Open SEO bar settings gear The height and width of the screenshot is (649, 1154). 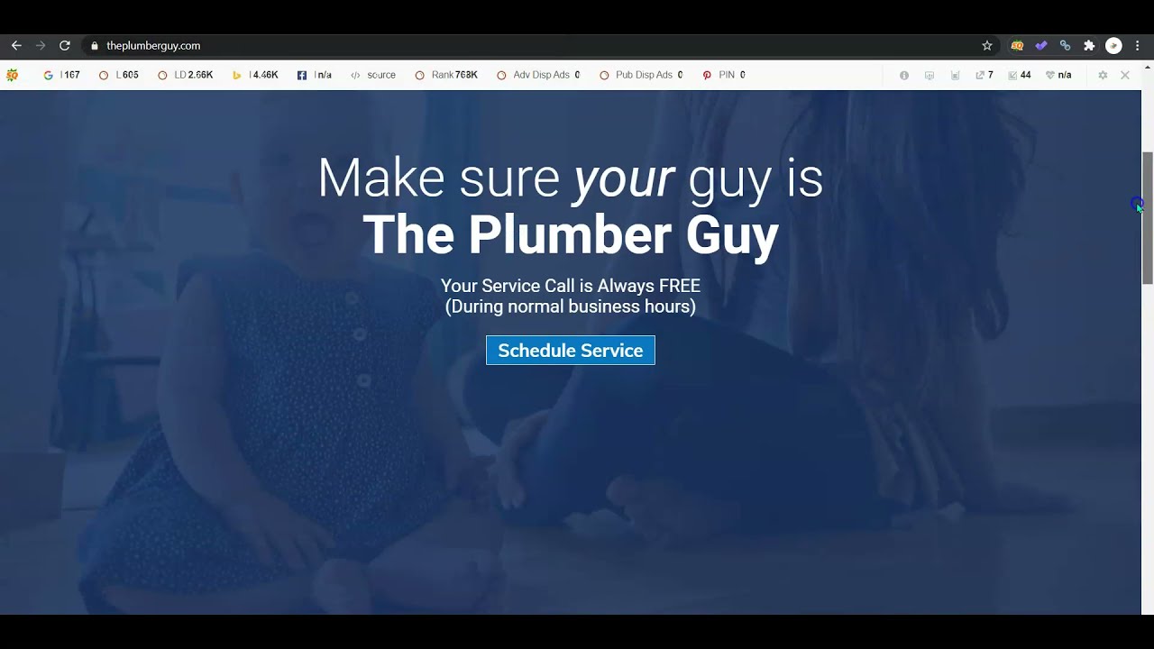point(1103,75)
